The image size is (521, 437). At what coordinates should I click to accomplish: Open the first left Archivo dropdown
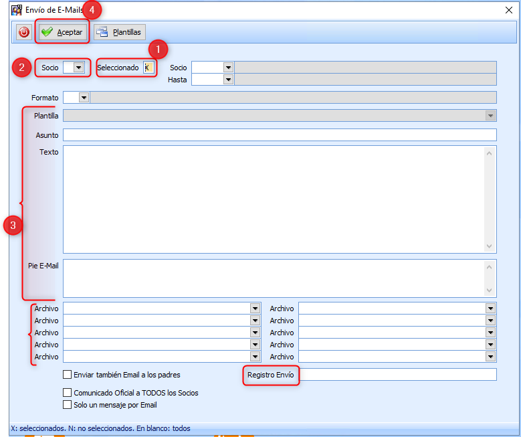[x=255, y=309]
